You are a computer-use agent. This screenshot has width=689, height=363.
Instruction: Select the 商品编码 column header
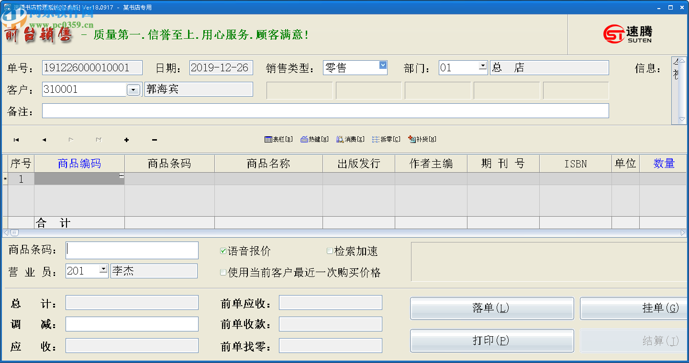[x=79, y=163]
